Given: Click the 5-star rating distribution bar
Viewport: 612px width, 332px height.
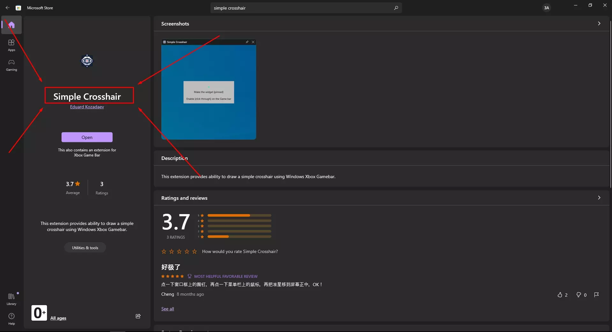Looking at the screenshot, I should [240, 216].
